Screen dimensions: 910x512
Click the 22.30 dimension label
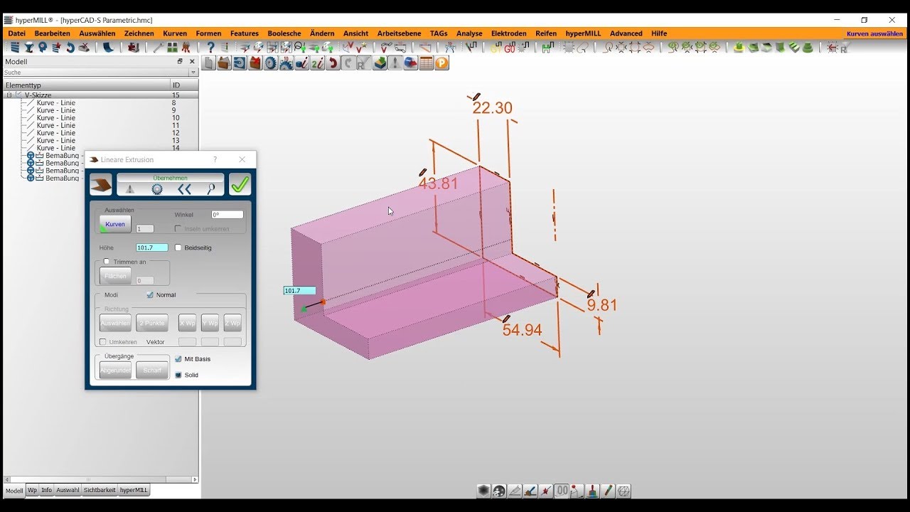point(492,108)
